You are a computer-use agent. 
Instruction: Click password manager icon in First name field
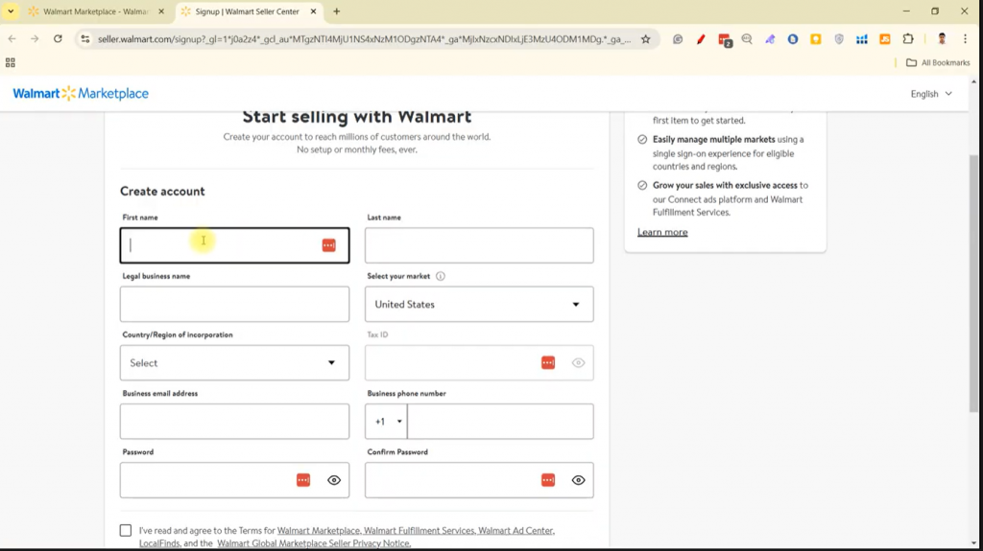pos(328,245)
